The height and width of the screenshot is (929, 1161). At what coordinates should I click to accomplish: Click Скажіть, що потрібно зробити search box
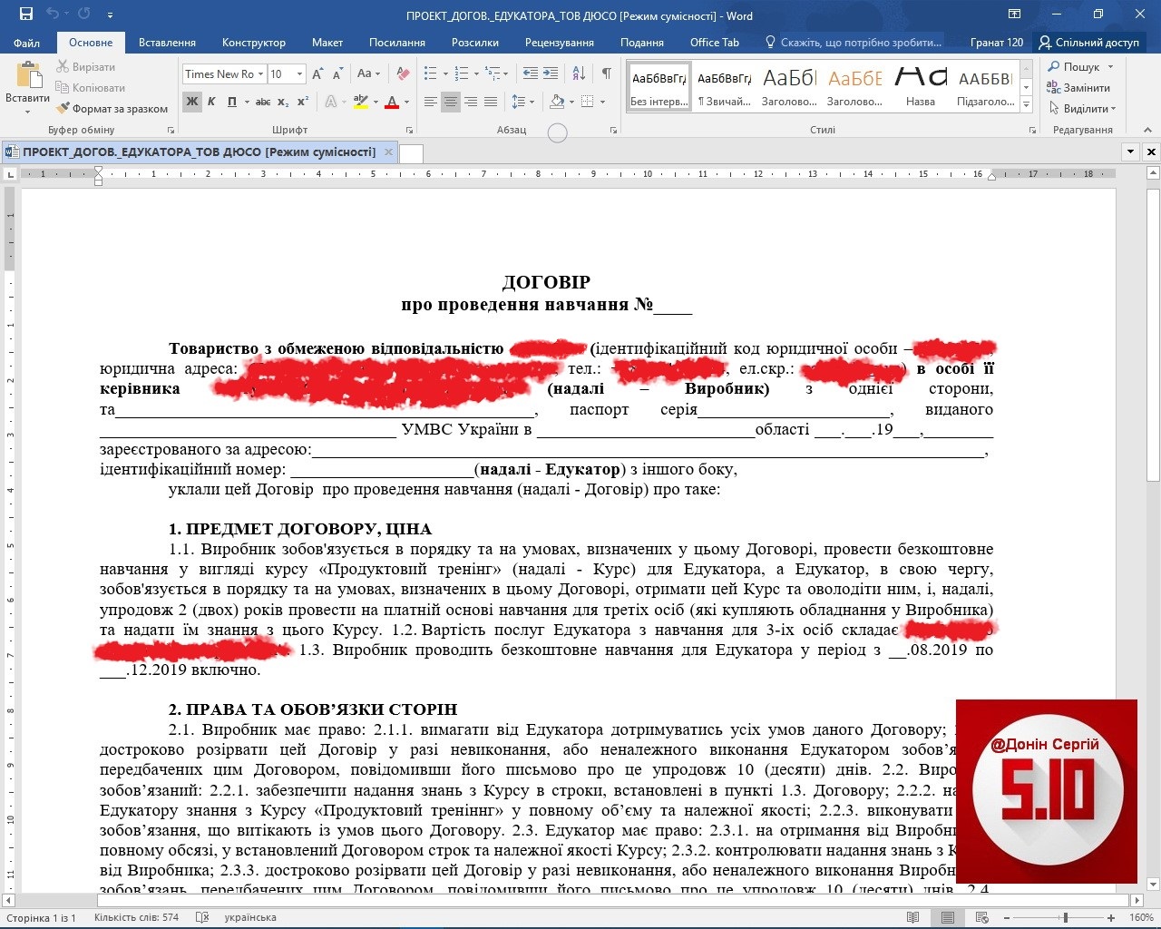(854, 43)
